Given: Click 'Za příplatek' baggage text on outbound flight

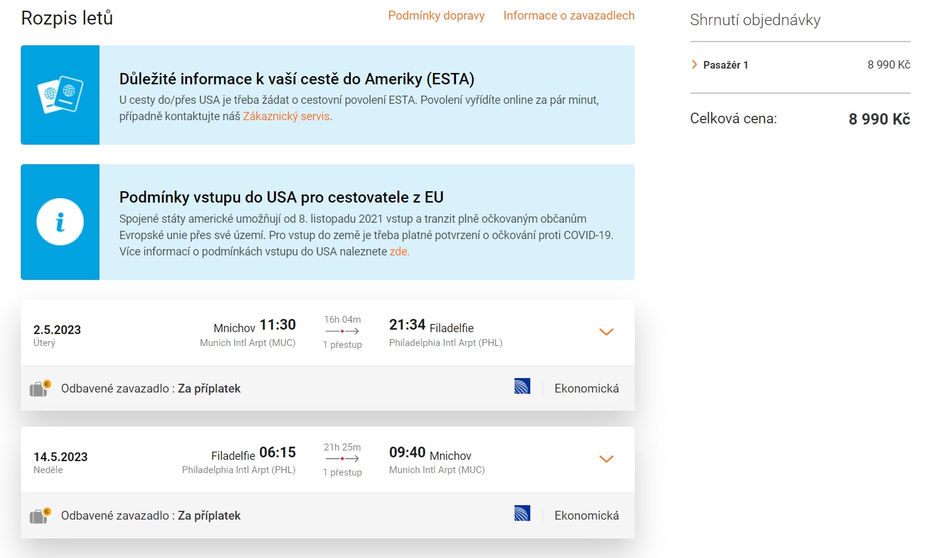Looking at the screenshot, I should [209, 389].
